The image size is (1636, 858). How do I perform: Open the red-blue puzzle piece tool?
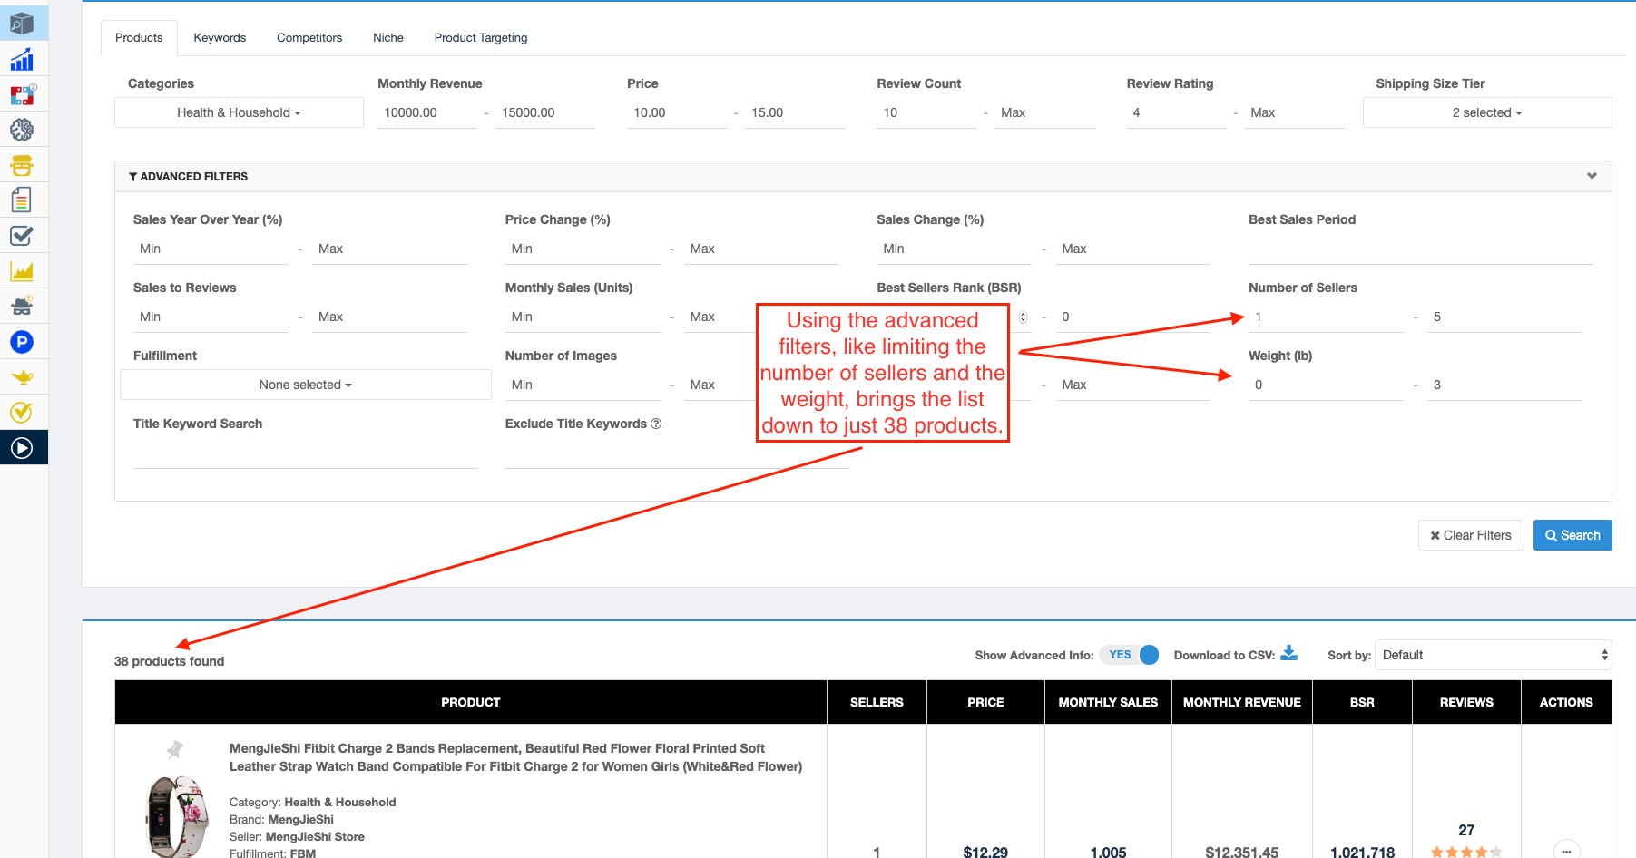(22, 94)
